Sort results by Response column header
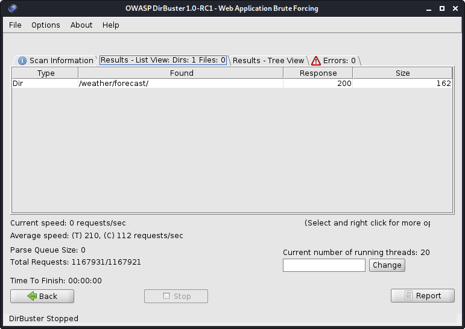The height and width of the screenshot is (329, 465). pos(318,73)
